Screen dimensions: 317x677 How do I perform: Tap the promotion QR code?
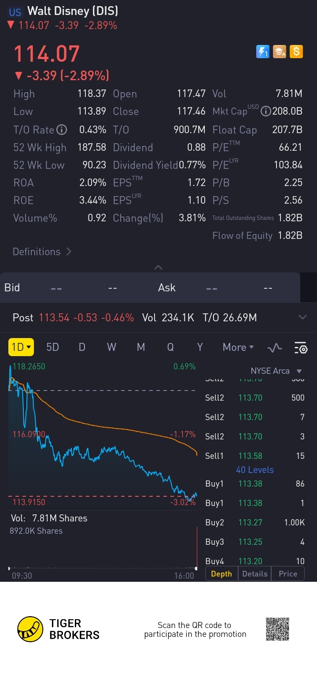pyautogui.click(x=278, y=629)
